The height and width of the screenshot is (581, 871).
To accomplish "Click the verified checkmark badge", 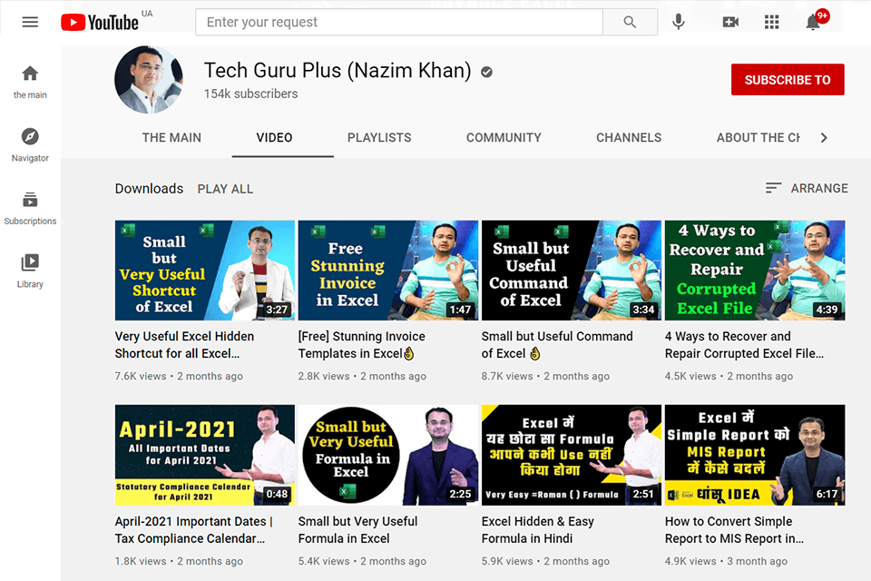I will pos(486,73).
